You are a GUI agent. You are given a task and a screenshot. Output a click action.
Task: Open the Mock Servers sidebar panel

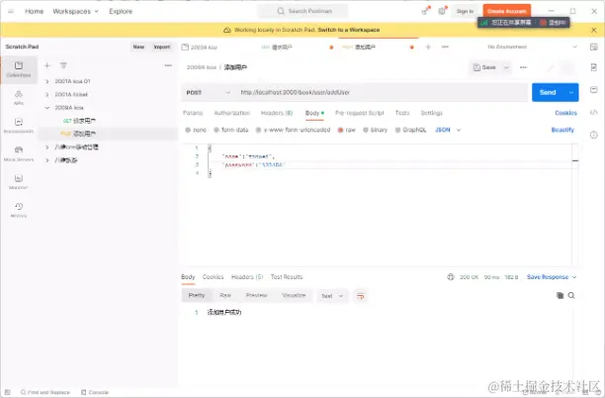[x=19, y=153]
